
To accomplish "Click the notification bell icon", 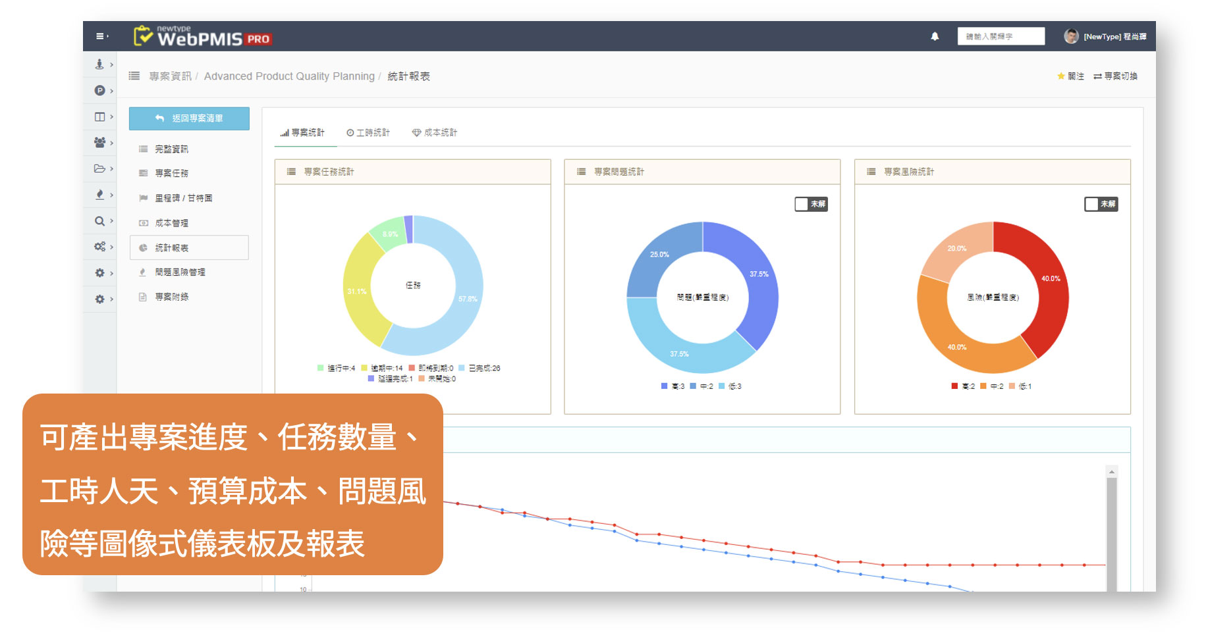I will (935, 37).
